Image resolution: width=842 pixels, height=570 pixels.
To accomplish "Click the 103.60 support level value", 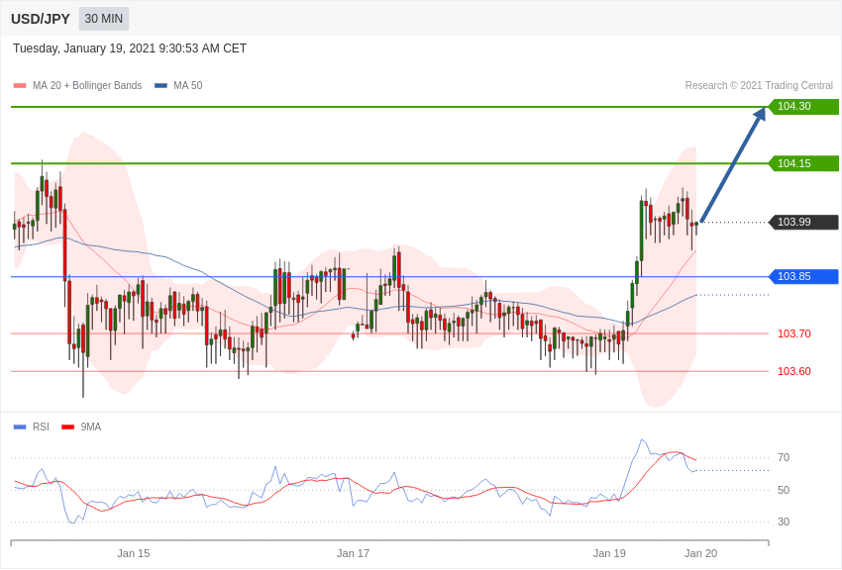I will click(794, 371).
